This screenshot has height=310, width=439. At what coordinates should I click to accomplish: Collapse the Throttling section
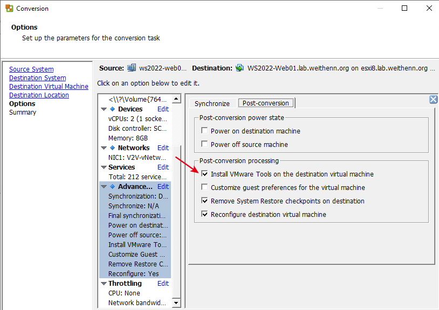pos(104,284)
